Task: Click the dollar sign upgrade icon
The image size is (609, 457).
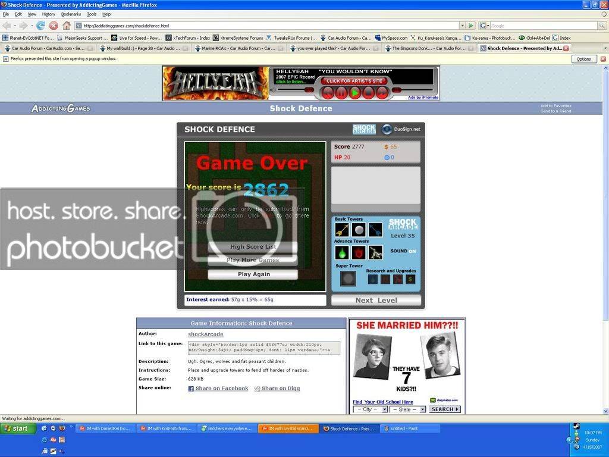Action: [410, 279]
